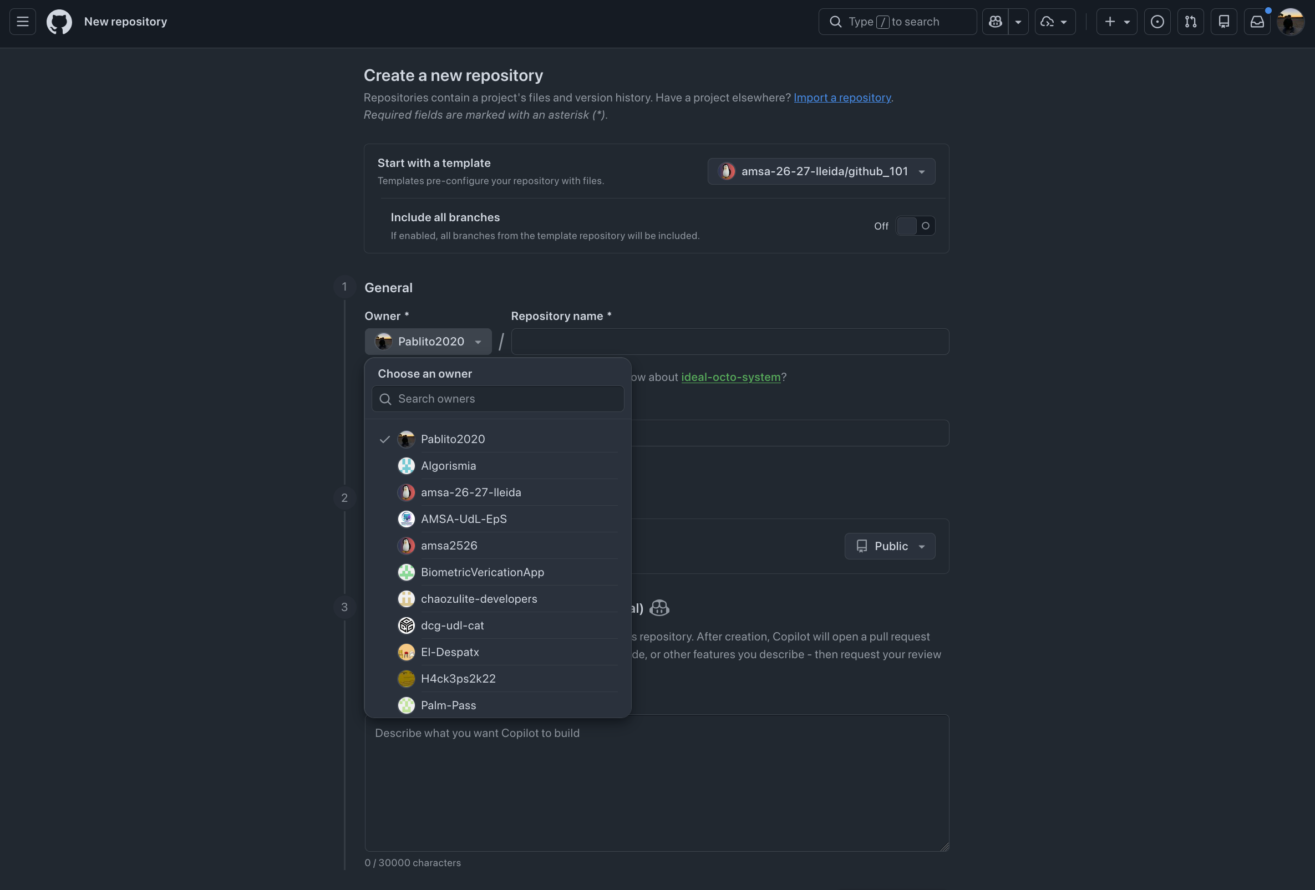Open the Create new plus menu
Image resolution: width=1315 pixels, height=890 pixels.
click(1117, 22)
